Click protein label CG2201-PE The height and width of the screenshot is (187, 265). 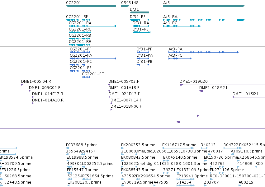coord(93,74)
